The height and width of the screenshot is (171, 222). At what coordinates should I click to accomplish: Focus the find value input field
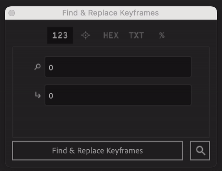118,67
